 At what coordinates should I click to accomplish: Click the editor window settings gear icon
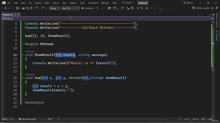tap(213, 15)
